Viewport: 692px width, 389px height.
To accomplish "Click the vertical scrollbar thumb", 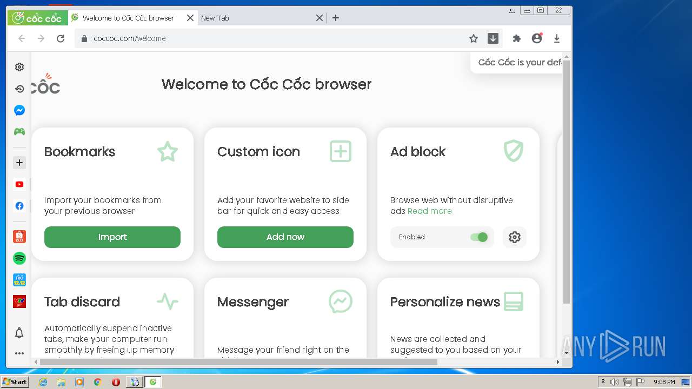I will coord(567,182).
